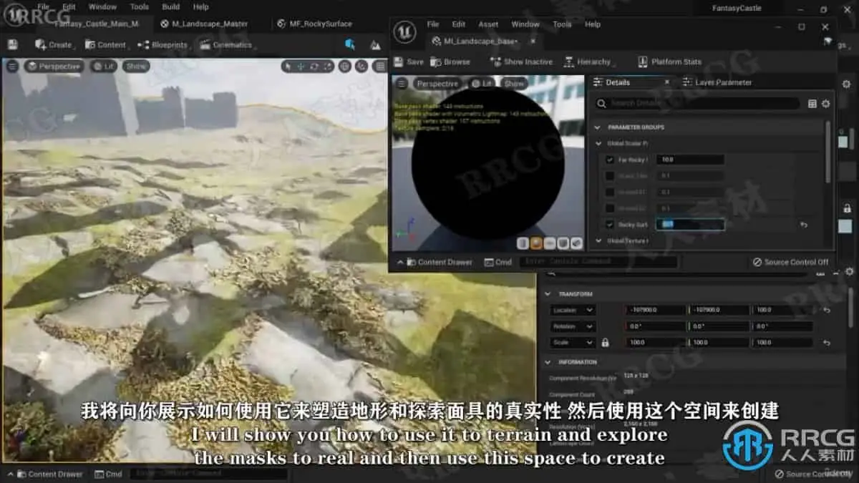Image resolution: width=859 pixels, height=483 pixels.
Task: Collapse the Parameter Groups section
Action: (x=598, y=127)
